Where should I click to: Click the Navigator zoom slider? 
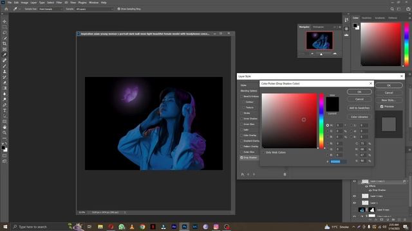(323, 54)
